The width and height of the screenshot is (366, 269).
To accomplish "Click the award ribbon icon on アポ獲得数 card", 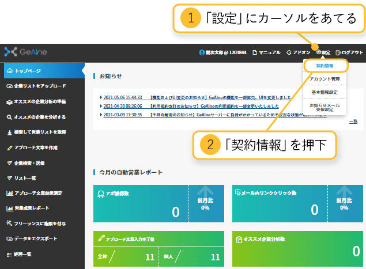I will (x=101, y=194).
